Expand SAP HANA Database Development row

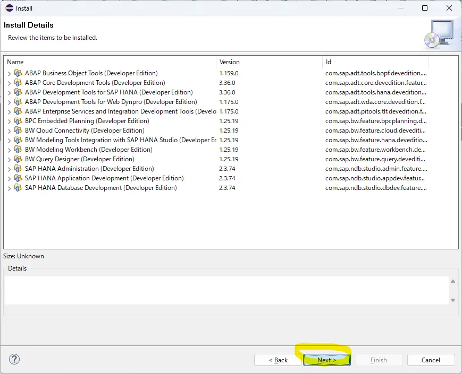pos(9,188)
